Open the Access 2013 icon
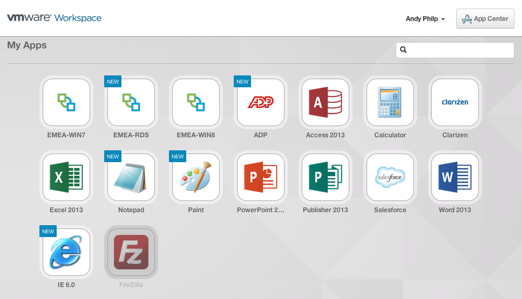 (x=326, y=102)
